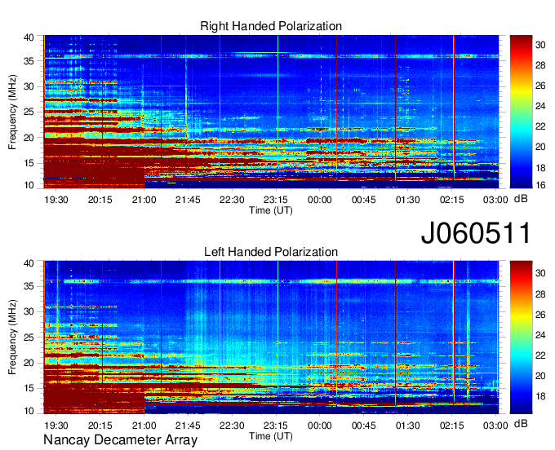Click the 'Right Handed Polarization' plot title
The height and width of the screenshot is (450, 555).
pyautogui.click(x=271, y=26)
